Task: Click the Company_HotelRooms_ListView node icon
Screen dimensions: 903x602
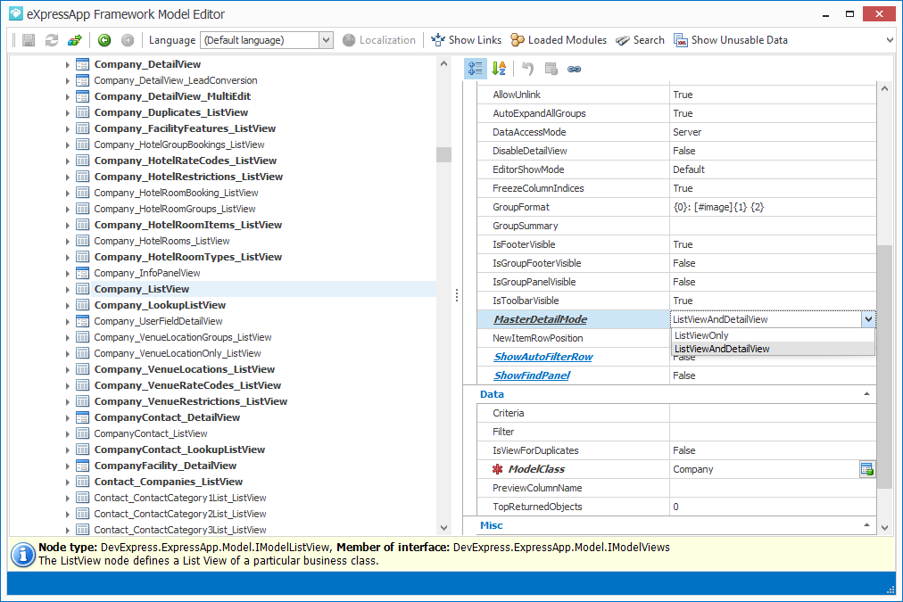Action: point(82,241)
